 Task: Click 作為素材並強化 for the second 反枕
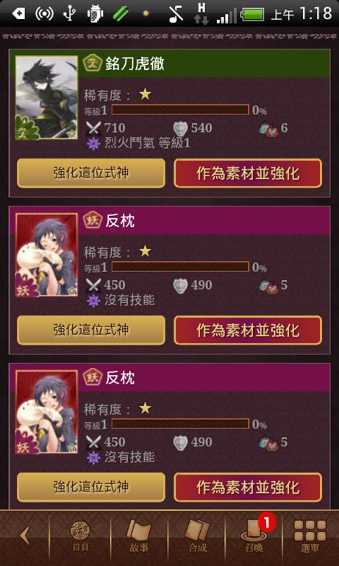[248, 487]
